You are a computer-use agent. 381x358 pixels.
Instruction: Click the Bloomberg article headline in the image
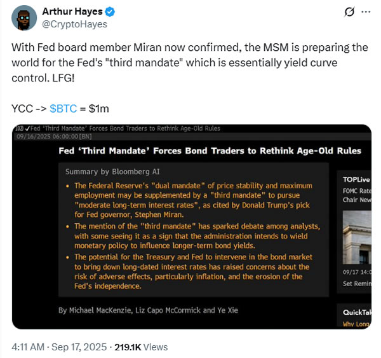[210, 151]
